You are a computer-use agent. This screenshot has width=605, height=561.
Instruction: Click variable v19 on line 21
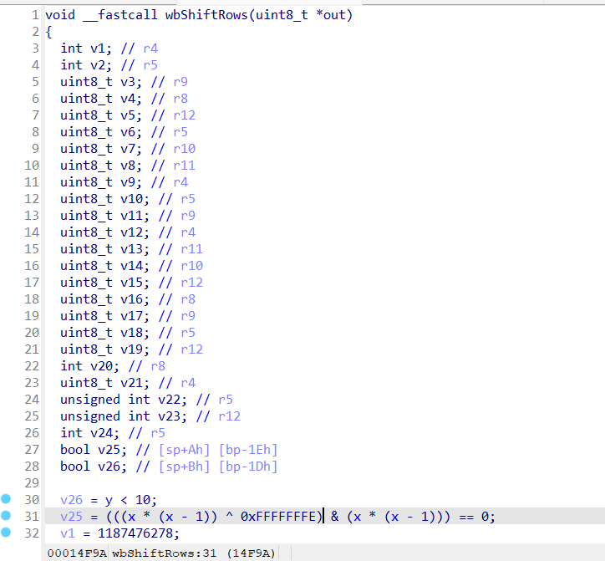point(134,349)
